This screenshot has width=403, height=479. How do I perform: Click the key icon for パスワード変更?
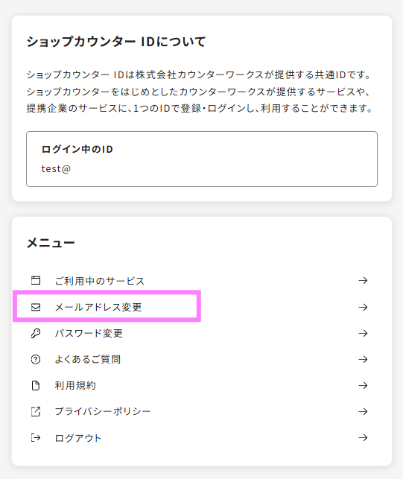[x=36, y=333]
